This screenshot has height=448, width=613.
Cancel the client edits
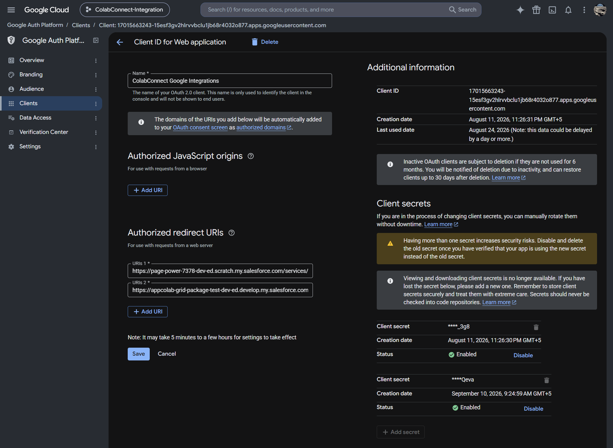click(167, 354)
